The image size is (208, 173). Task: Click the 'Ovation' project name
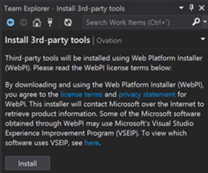click(x=109, y=41)
